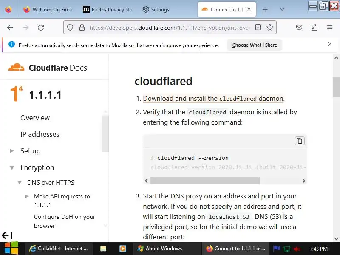Open the Firefox application menu

coord(330,27)
